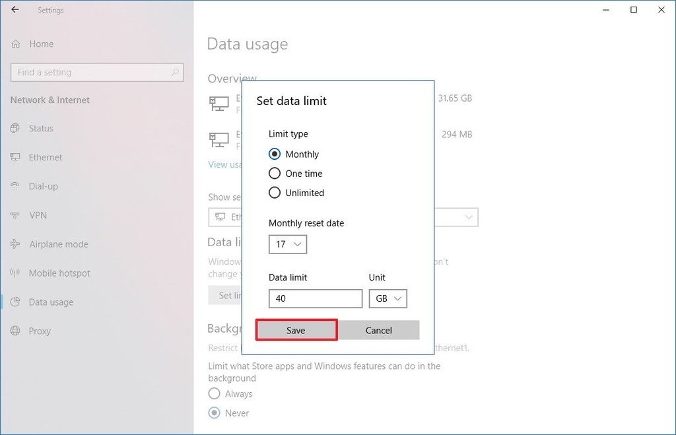Select the Unlimited limit type

pos(275,193)
